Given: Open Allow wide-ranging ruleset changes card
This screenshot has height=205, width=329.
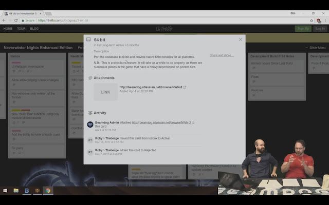Looking at the screenshot, I should point(37,82).
